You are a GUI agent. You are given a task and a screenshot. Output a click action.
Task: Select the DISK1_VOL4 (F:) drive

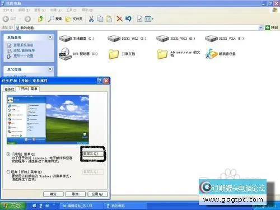pos(225,39)
